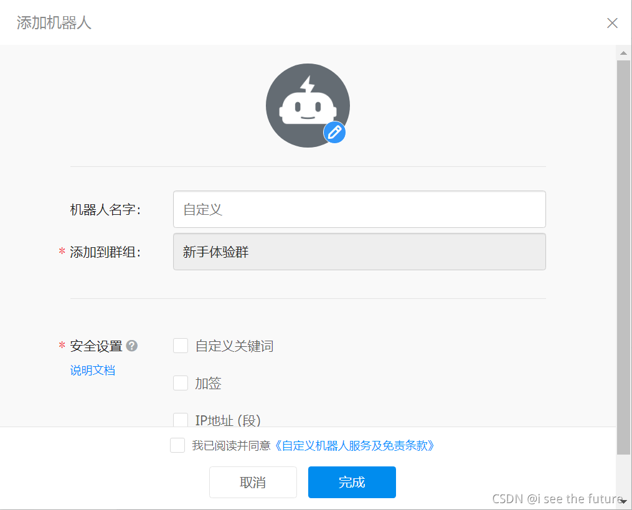Click the blue 完成 button

352,482
